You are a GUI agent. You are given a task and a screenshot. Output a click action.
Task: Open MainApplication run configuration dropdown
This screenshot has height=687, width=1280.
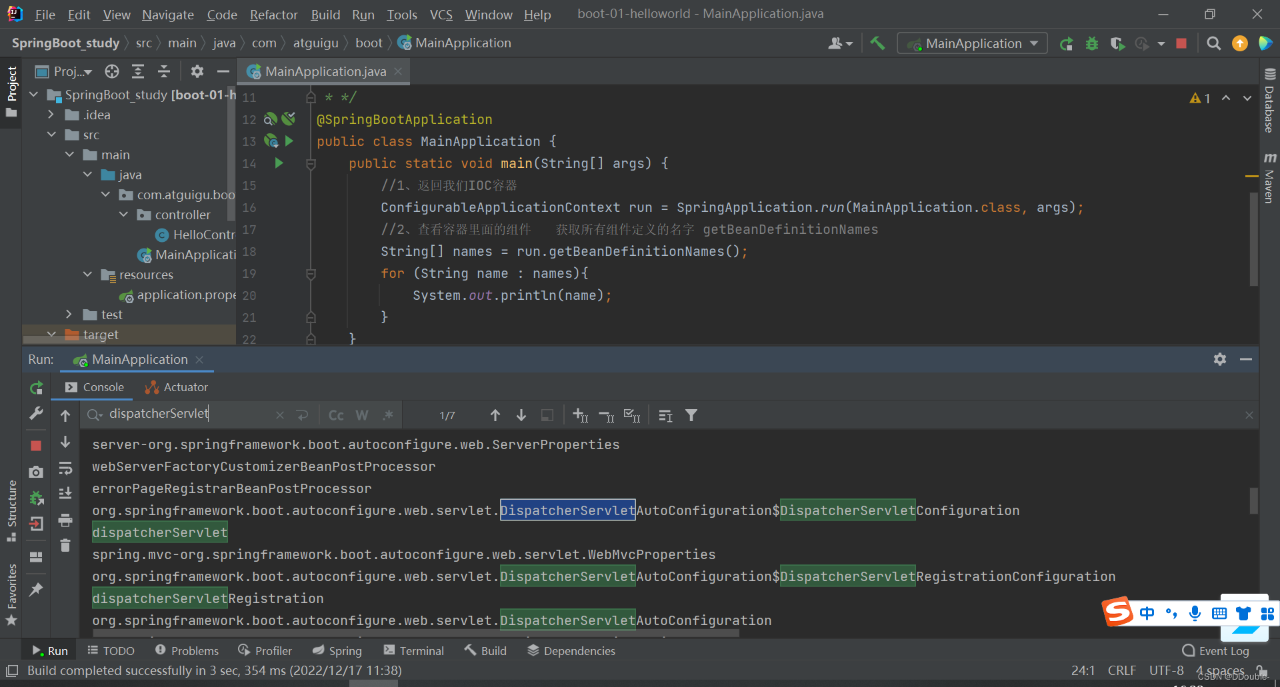973,43
